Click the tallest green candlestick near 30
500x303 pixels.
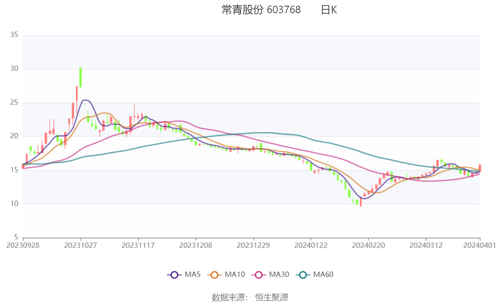tap(81, 77)
